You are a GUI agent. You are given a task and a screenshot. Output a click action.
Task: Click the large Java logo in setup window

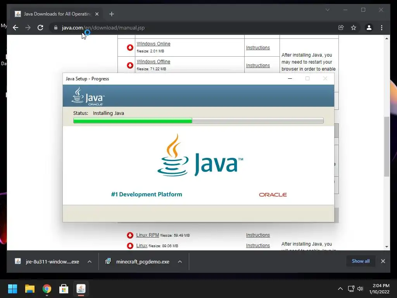point(200,155)
